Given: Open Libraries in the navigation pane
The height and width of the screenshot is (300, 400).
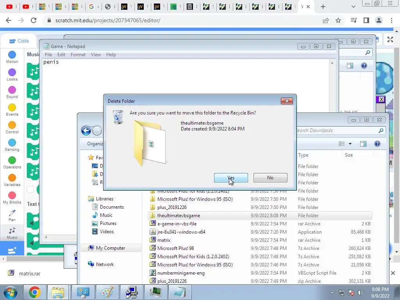Looking at the screenshot, I should click(105, 199).
